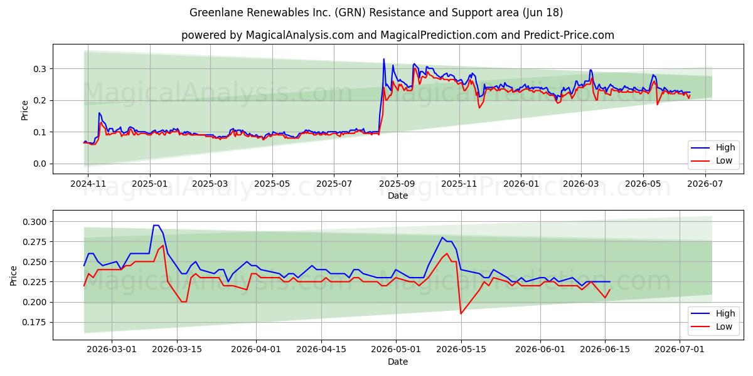Image resolution: width=753 pixels, height=376 pixels.
Task: Click the top chart x-axis label '2025-03'
Action: (210, 184)
